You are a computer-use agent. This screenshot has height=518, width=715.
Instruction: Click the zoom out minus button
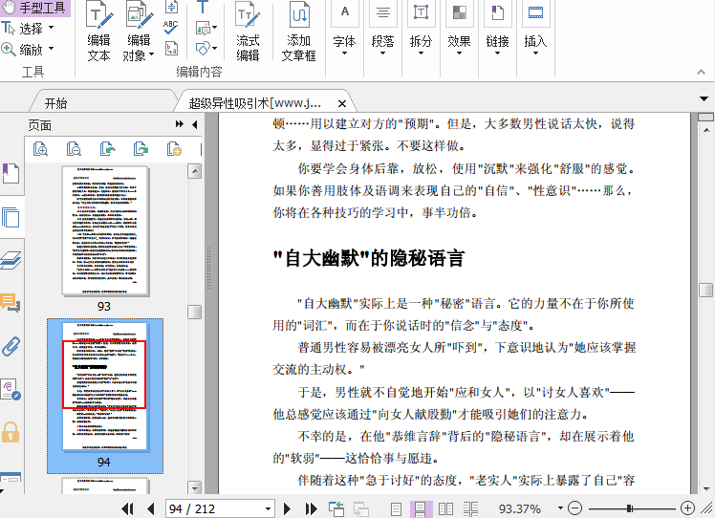(x=575, y=508)
